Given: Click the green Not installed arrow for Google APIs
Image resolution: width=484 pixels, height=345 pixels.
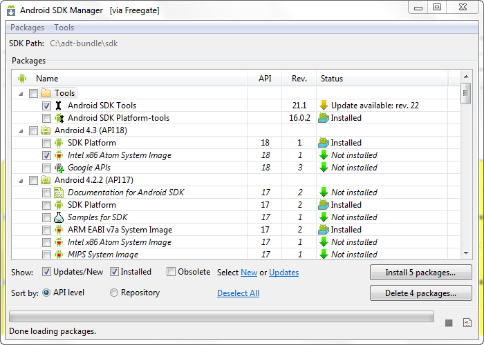Looking at the screenshot, I should (324, 168).
